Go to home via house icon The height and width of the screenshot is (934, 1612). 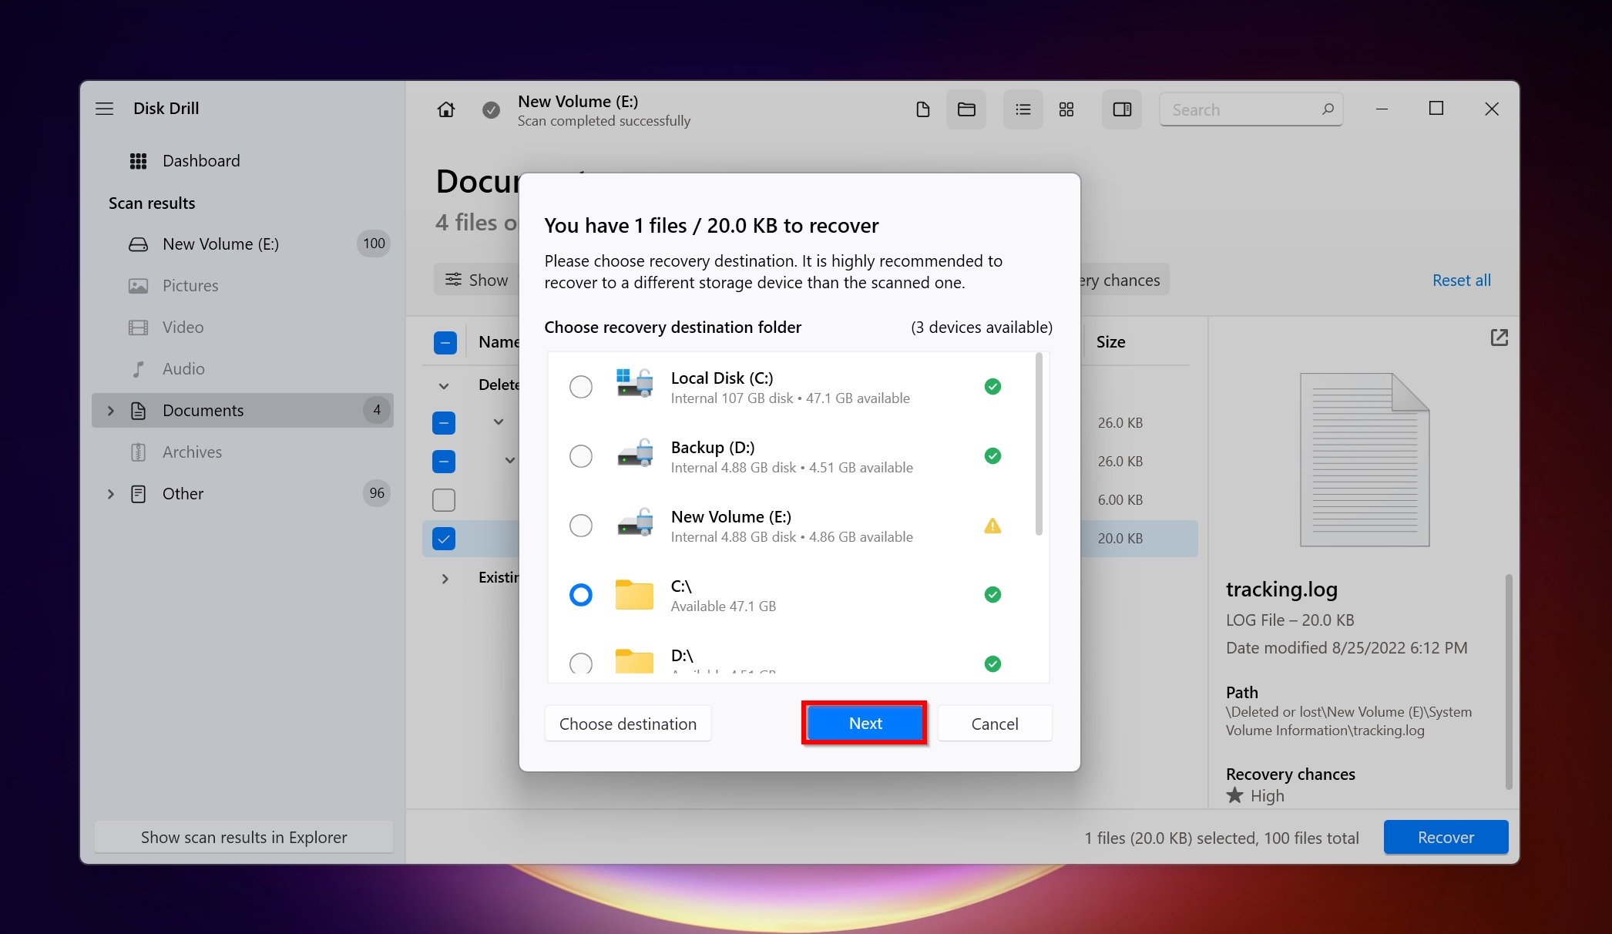(445, 109)
